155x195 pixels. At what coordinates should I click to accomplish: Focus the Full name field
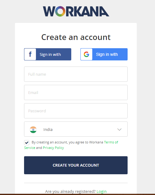click(x=76, y=74)
